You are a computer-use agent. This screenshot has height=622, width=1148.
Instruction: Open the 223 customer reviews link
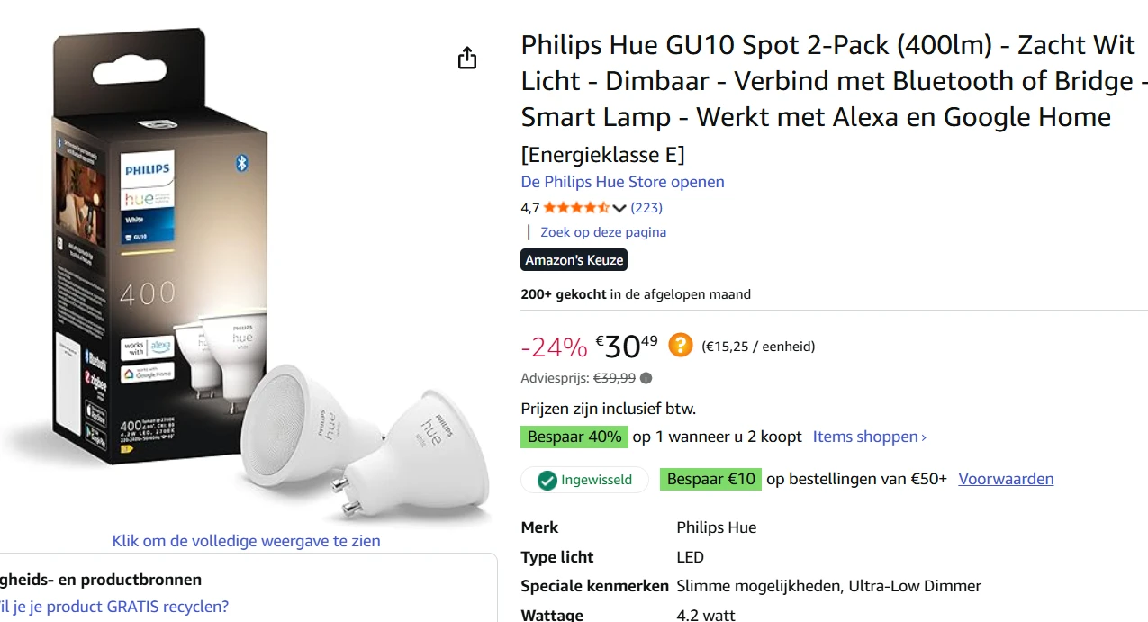(646, 208)
